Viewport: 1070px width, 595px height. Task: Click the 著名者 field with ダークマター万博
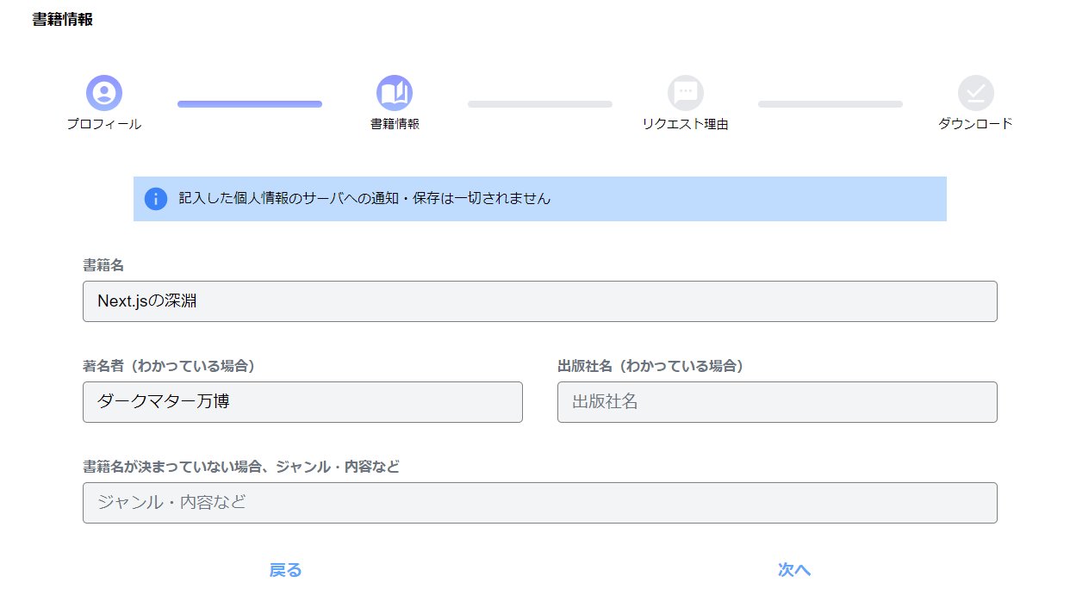coord(302,402)
